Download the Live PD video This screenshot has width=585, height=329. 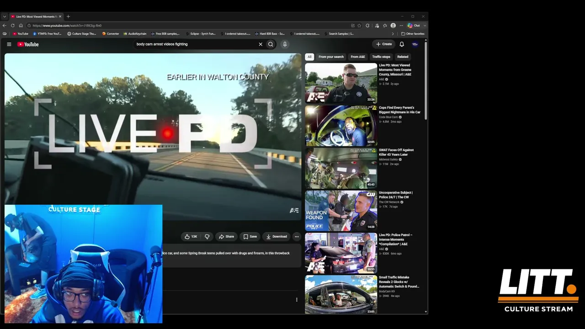point(277,237)
